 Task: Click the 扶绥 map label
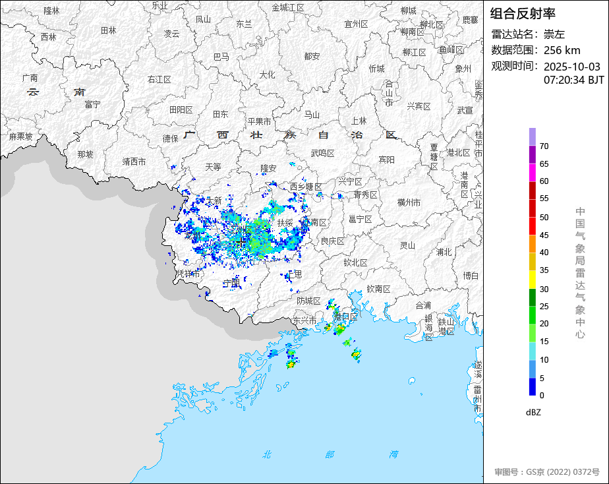(285, 224)
